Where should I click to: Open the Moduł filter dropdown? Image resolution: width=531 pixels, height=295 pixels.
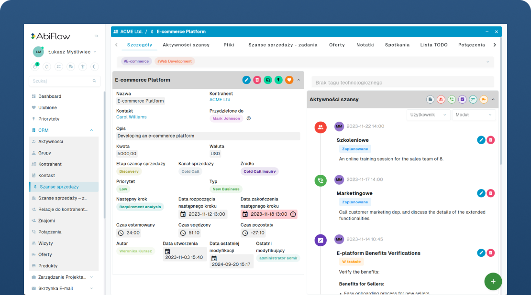[x=474, y=115]
